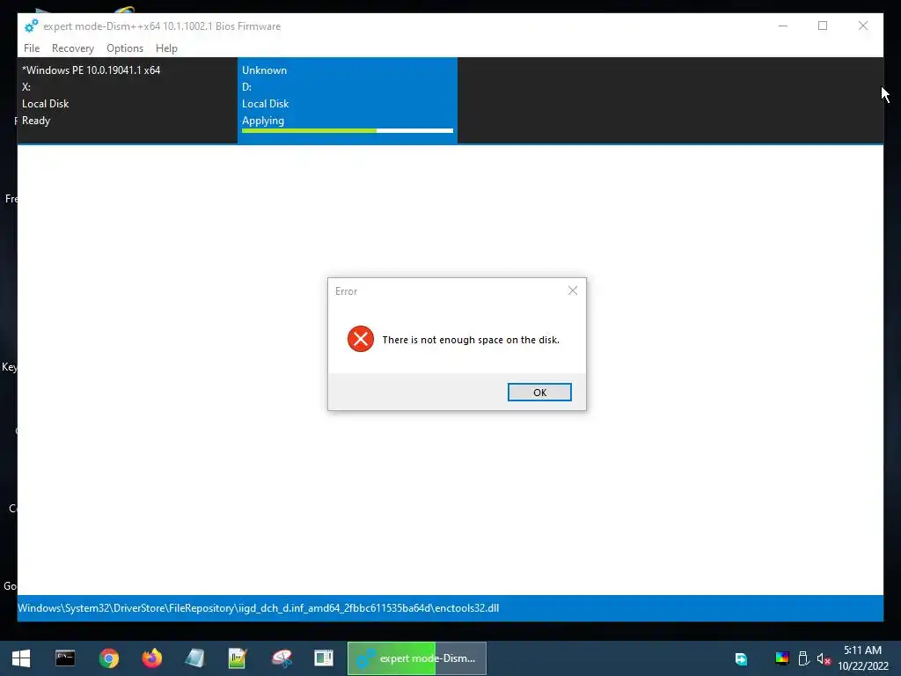Open Firefox from the taskbar
Image resolution: width=901 pixels, height=676 pixels.
click(x=152, y=658)
